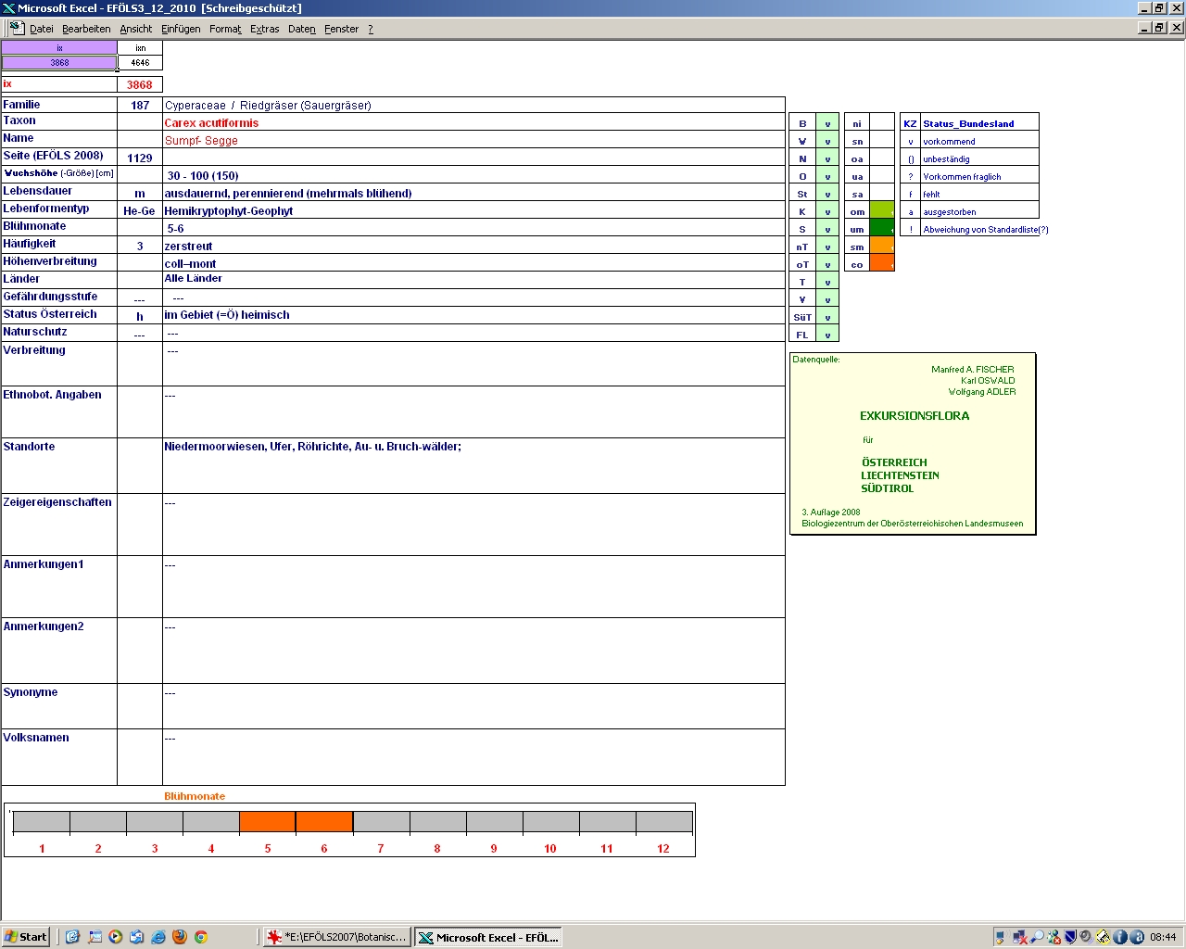Switch to E:\EFÖLS2007\Botanisc... taskbar window
Viewport: 1186px width, 949px height.
tap(337, 937)
